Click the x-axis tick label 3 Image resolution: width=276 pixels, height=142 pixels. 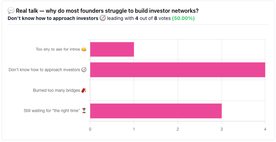pyautogui.click(x=222, y=129)
